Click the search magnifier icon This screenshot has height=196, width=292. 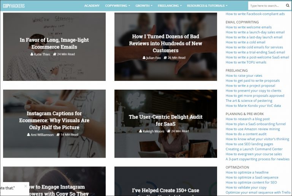tap(287, 6)
